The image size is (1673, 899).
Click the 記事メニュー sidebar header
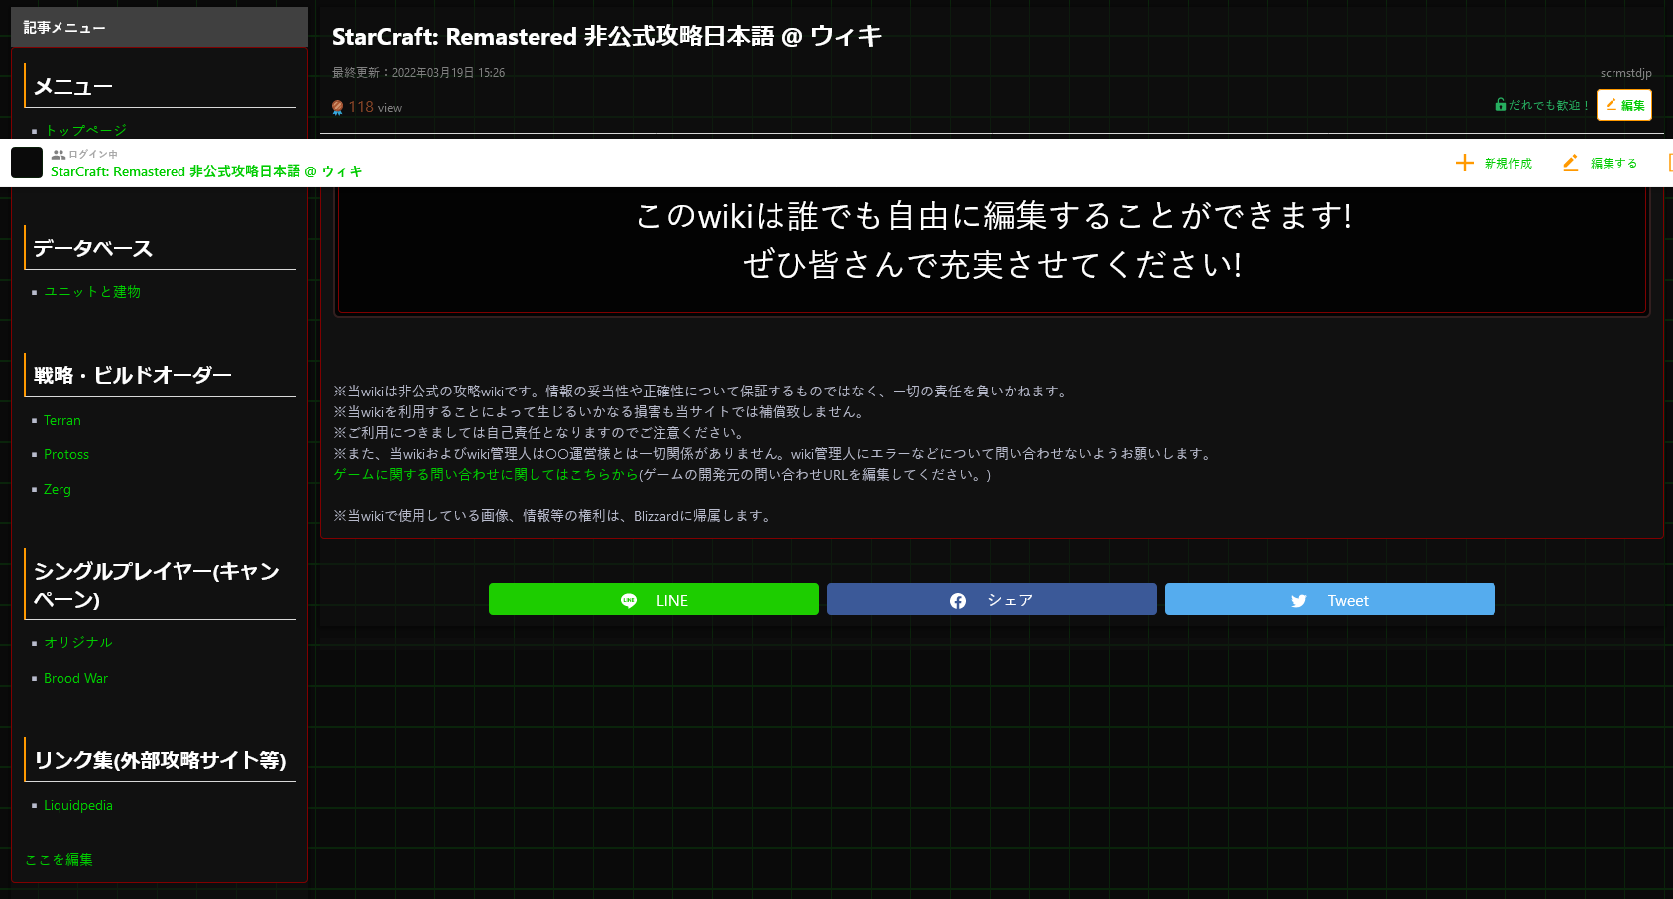[160, 27]
